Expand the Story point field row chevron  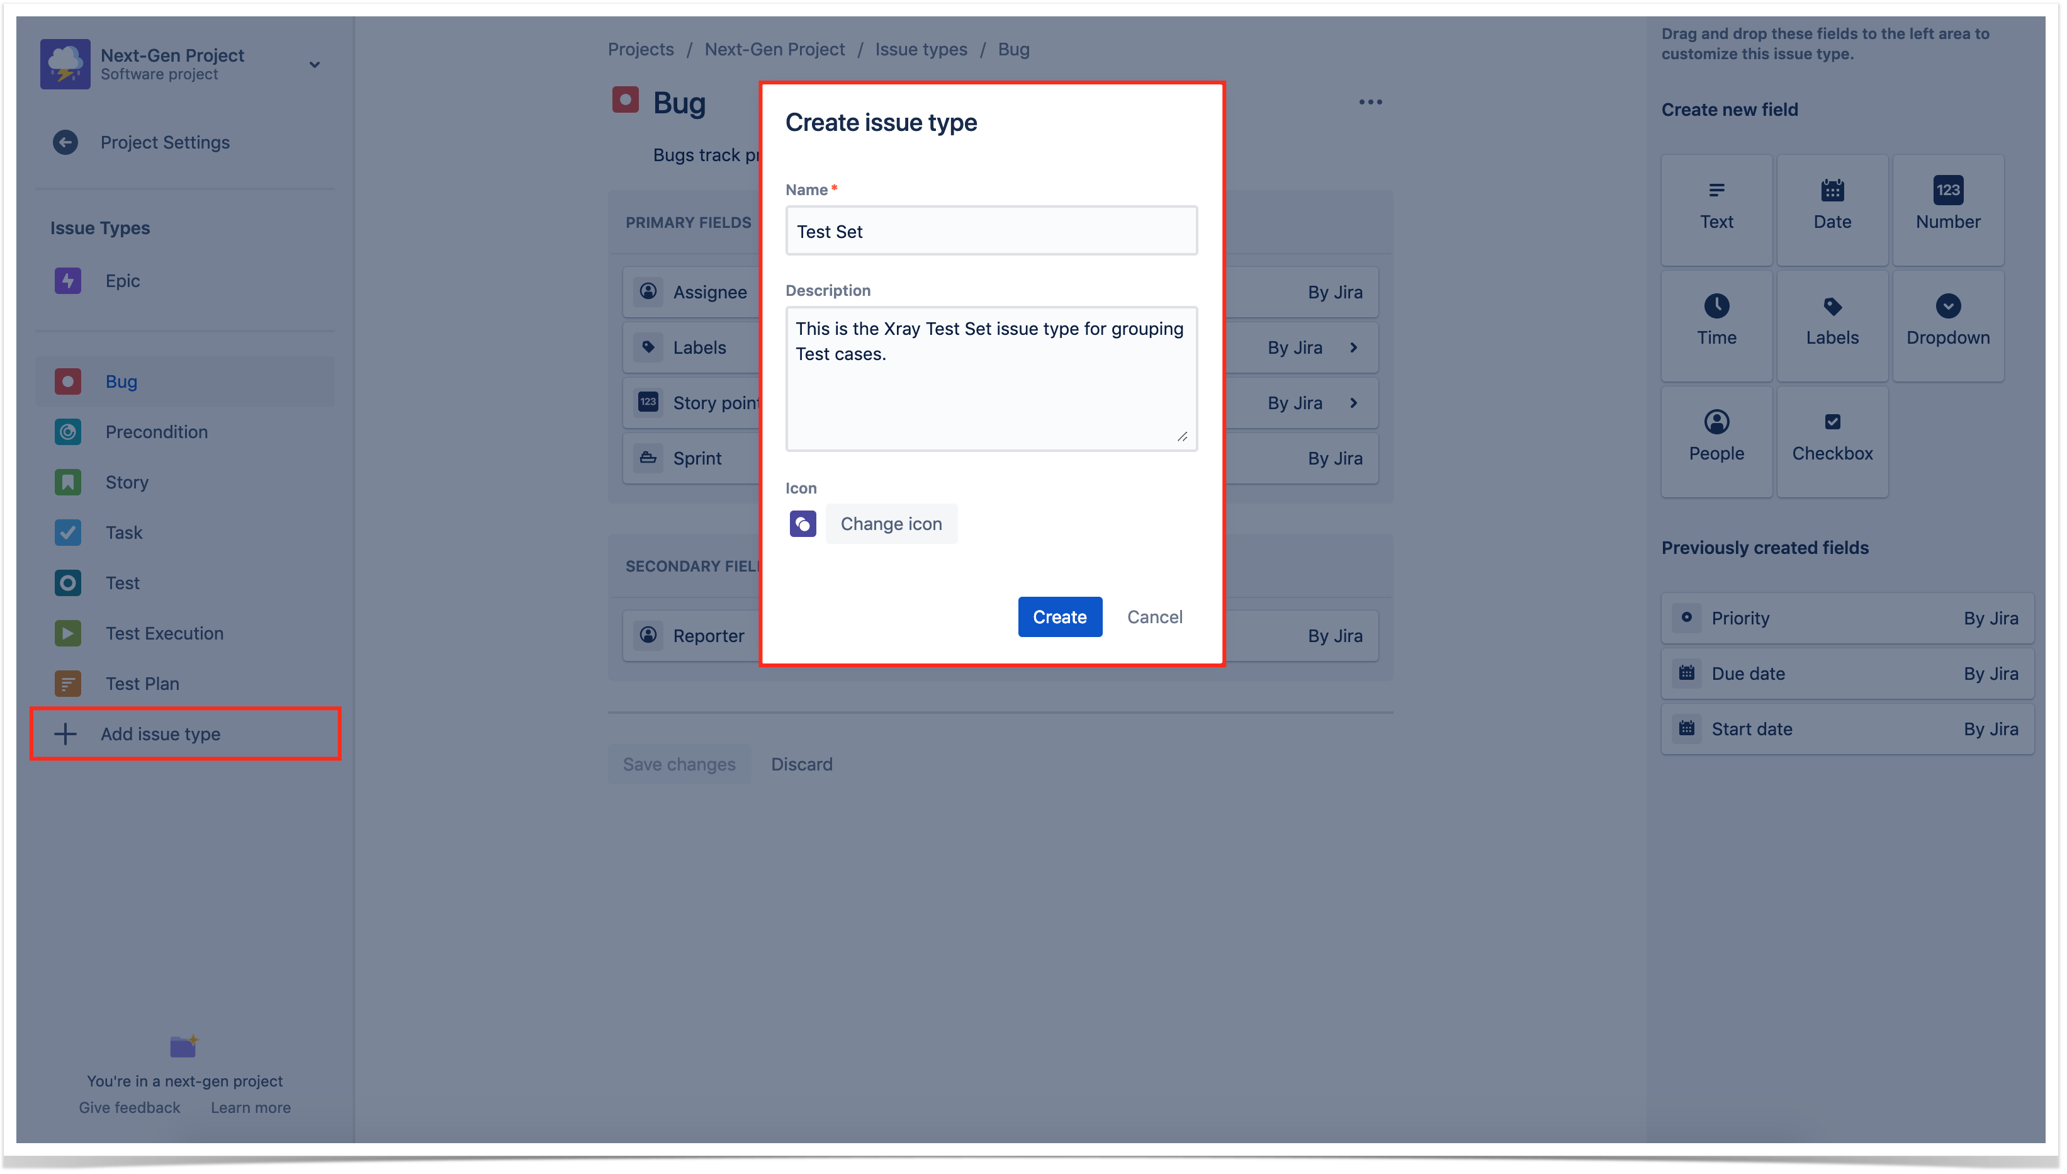pyautogui.click(x=1353, y=403)
